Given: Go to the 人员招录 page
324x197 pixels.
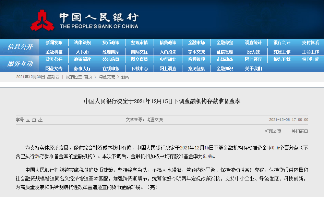Looking at the screenshot, I should pyautogui.click(x=168, y=52).
